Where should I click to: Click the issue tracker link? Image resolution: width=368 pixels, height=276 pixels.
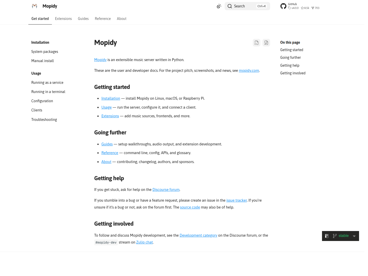click(237, 200)
